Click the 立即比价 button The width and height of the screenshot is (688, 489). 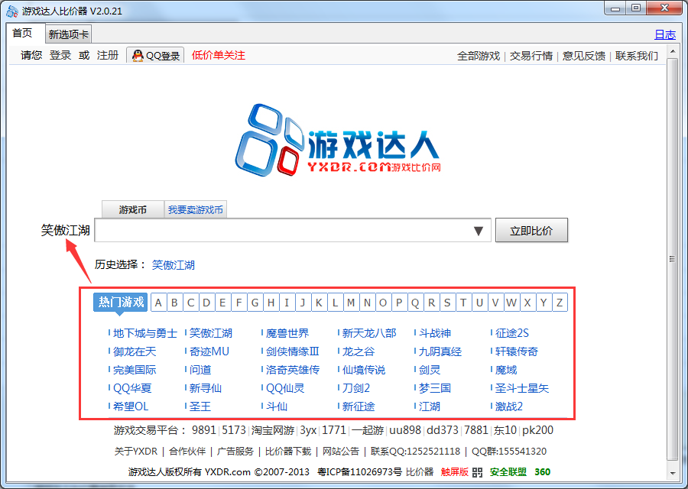click(x=531, y=230)
